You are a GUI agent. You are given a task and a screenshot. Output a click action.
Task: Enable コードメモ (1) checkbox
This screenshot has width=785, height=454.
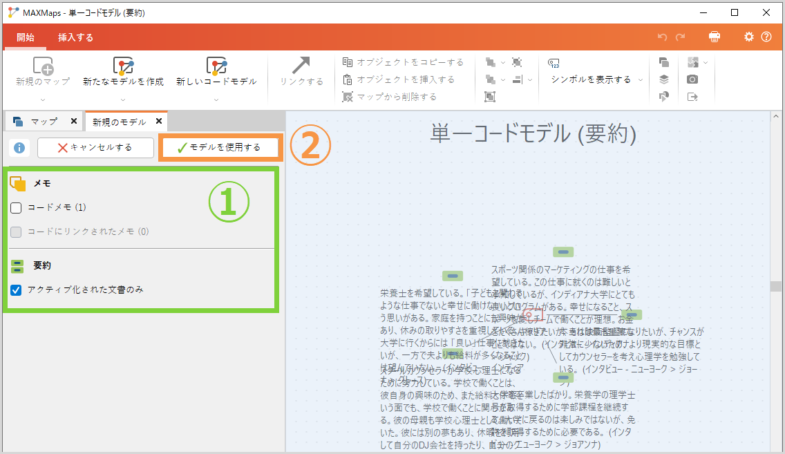pyautogui.click(x=16, y=208)
